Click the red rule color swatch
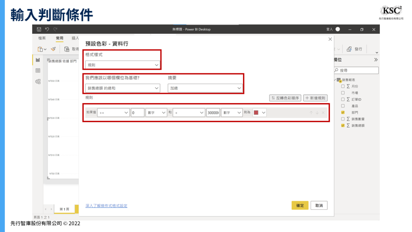 (x=256, y=113)
